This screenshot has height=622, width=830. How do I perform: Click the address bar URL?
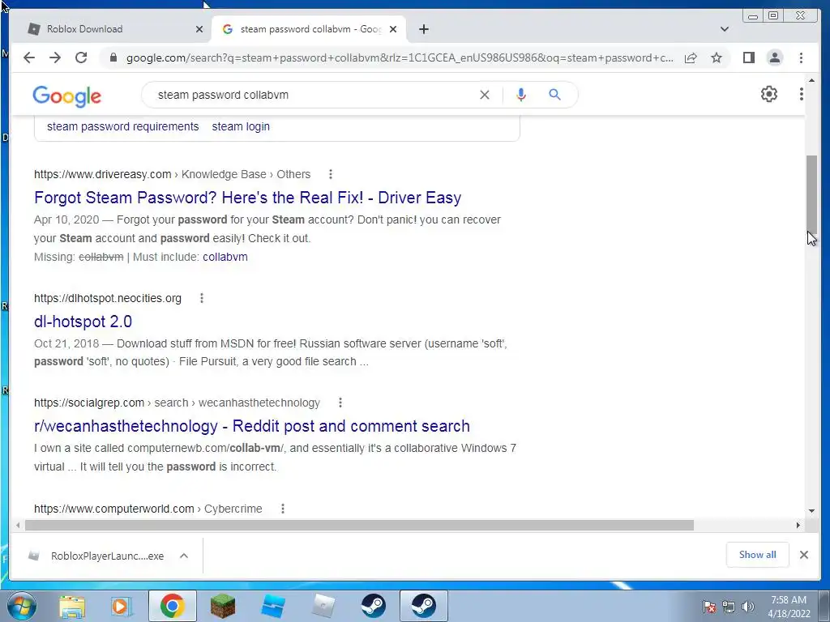click(x=400, y=58)
